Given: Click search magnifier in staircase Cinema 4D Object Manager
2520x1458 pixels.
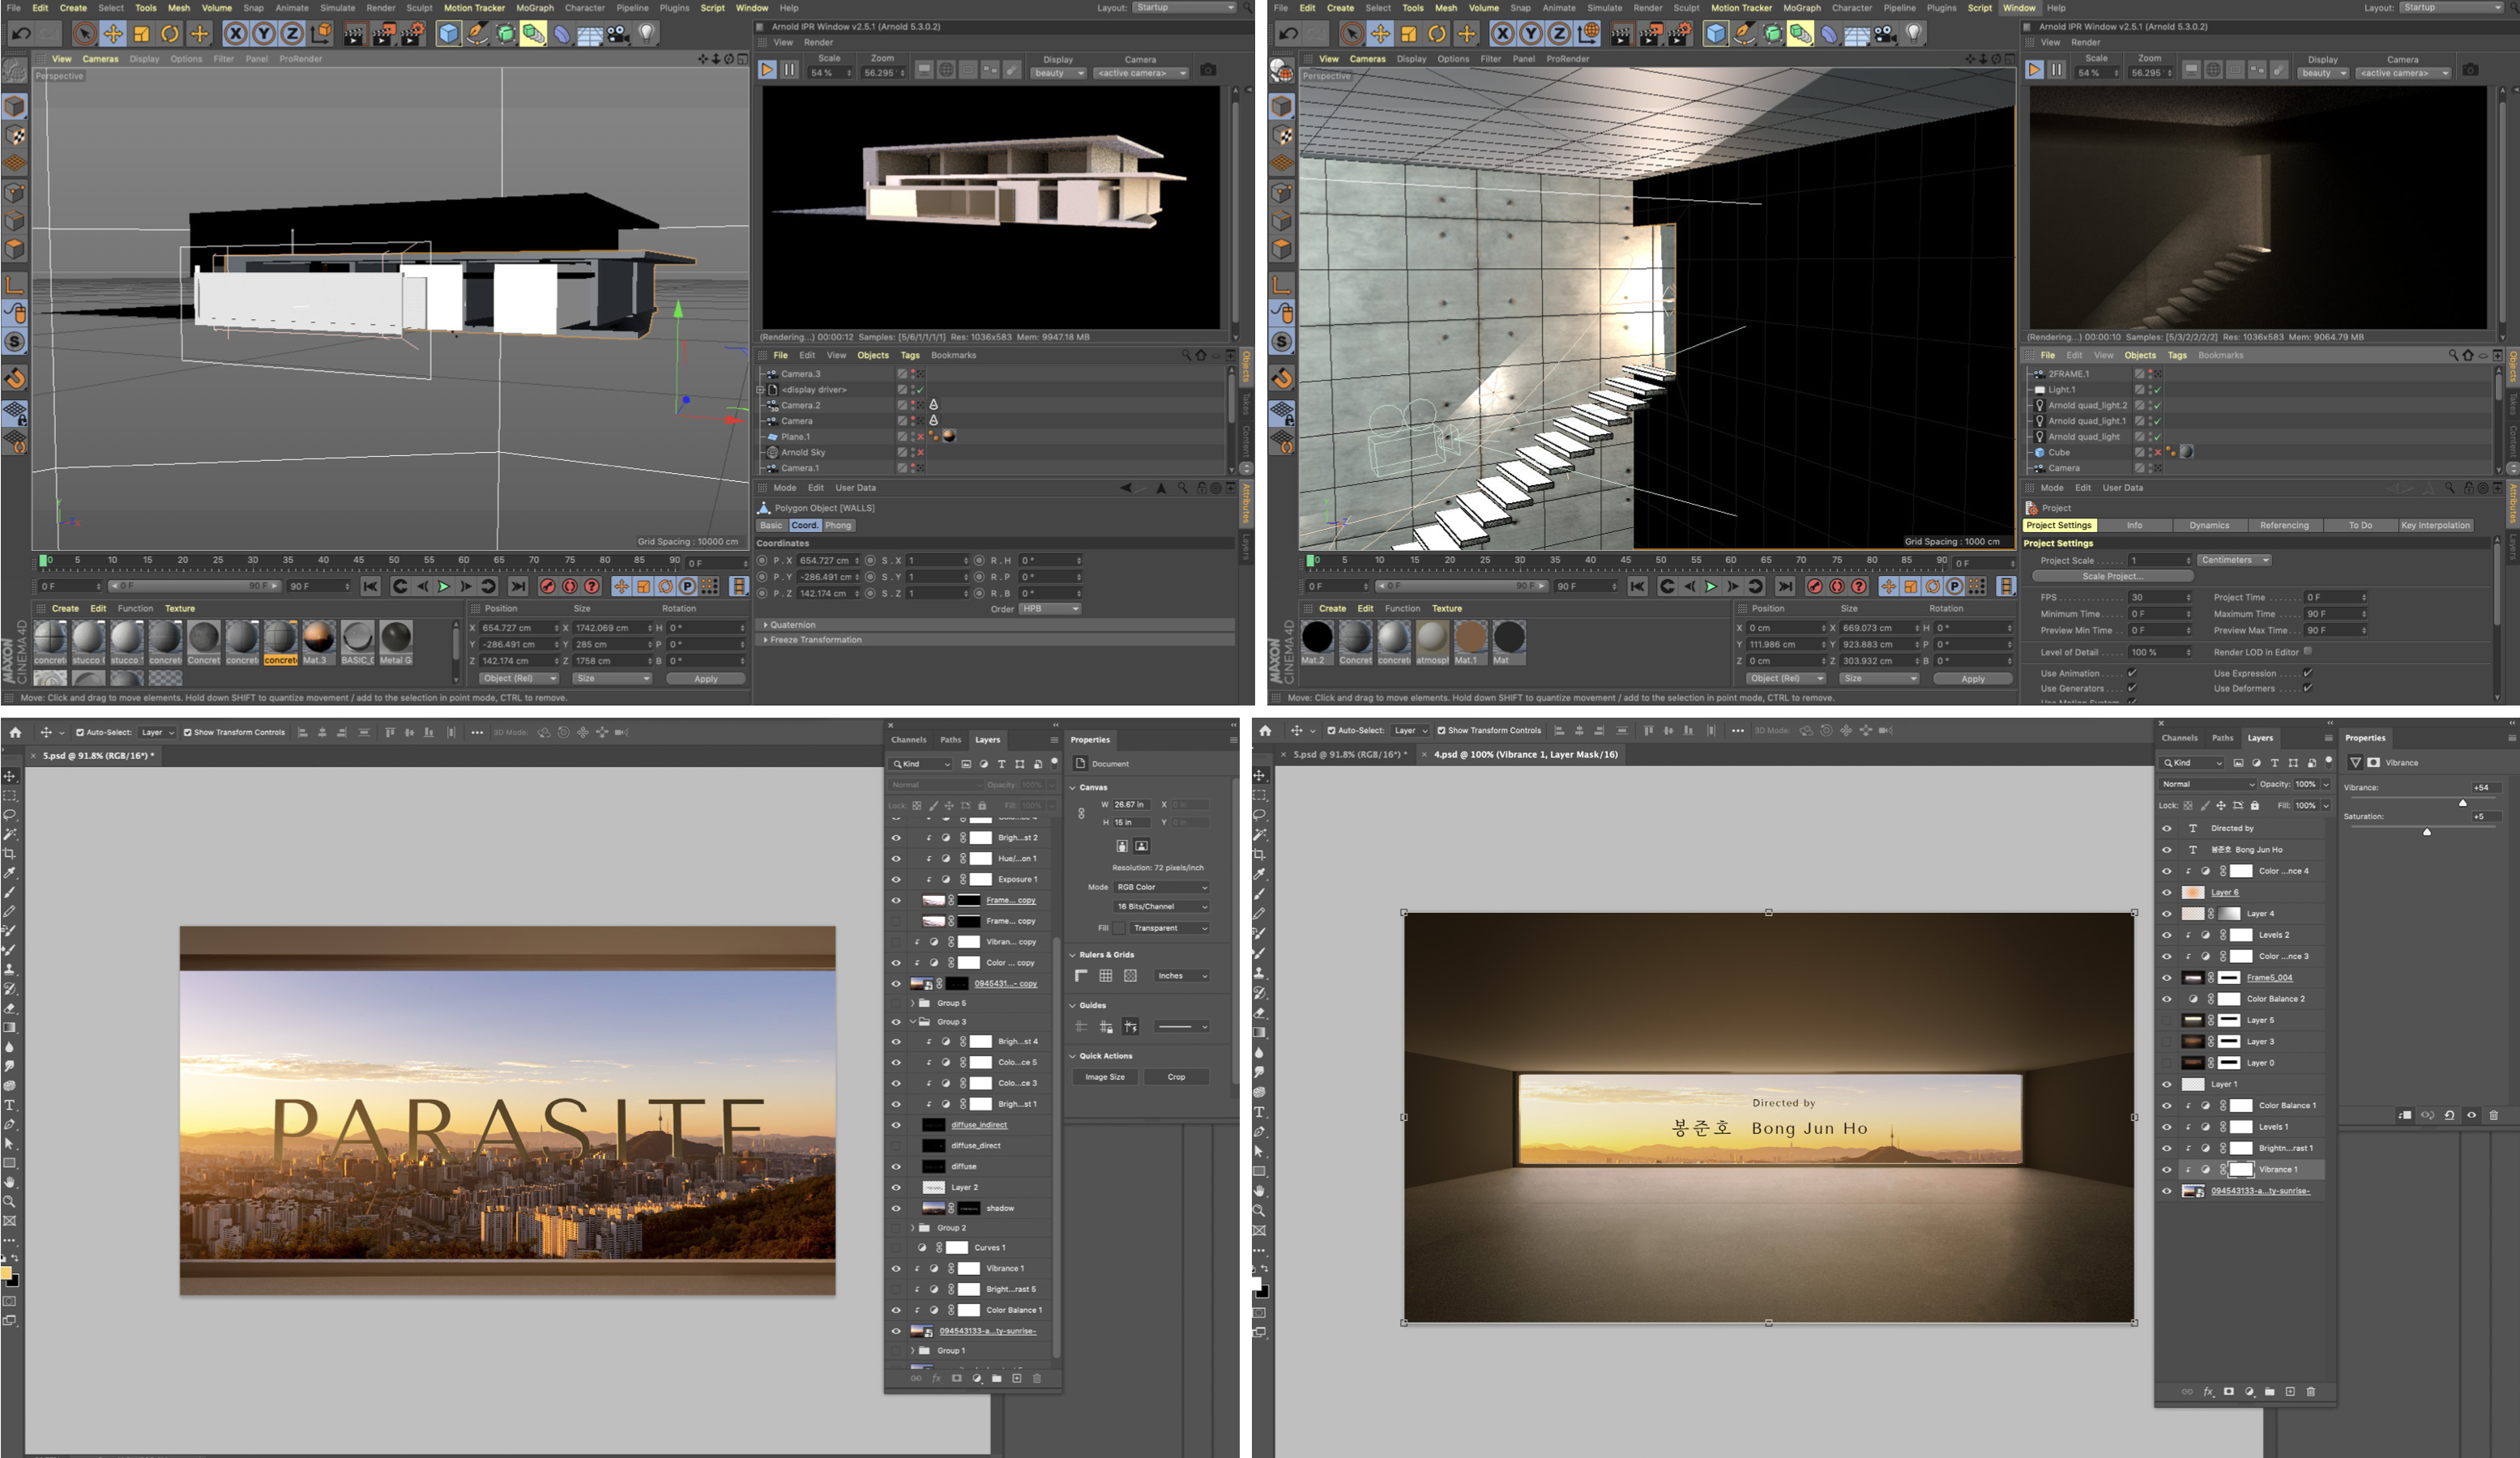Looking at the screenshot, I should coord(2452,356).
